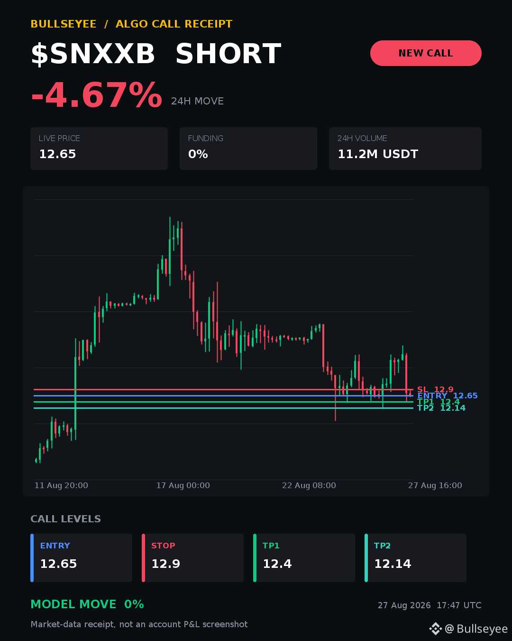512x641 pixels.
Task: Click the NEW CALL button
Action: point(426,53)
